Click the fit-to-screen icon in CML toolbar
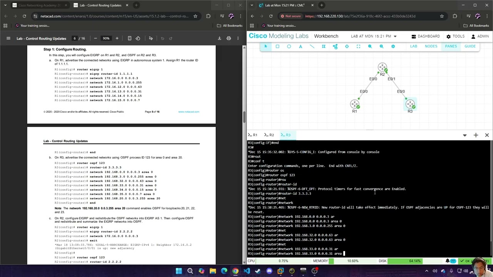 [x=358, y=46]
